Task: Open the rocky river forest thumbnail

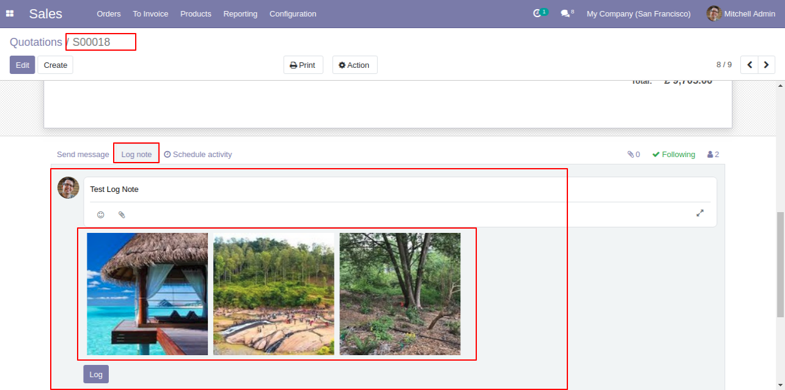Action: [274, 294]
